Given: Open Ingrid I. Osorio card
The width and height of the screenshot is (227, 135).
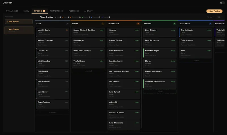Looking at the screenshot, I should click(52, 32).
